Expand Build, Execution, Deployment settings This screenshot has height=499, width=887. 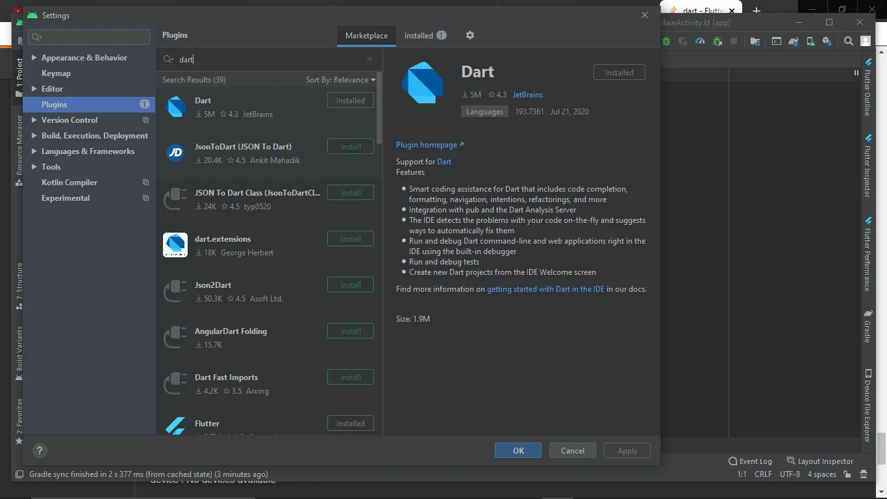point(34,136)
